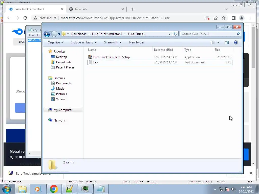Click the mediafire.com URL in address bar

(115, 18)
